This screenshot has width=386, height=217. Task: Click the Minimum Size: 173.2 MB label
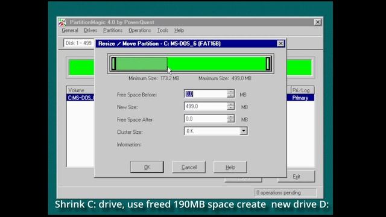(154, 78)
